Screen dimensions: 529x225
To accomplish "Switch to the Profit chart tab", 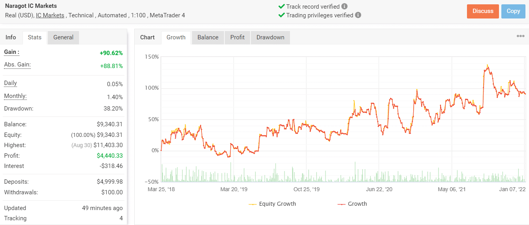I will [237, 37].
